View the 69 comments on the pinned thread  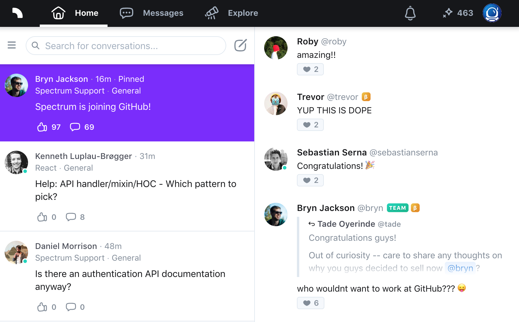(82, 127)
